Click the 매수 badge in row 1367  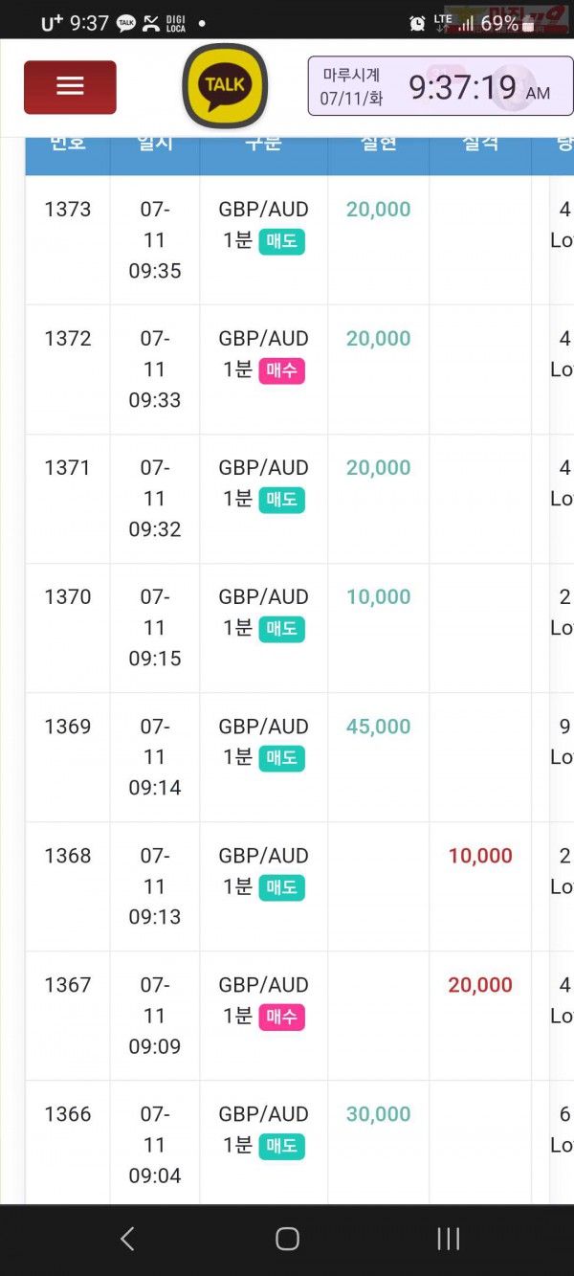[281, 1017]
